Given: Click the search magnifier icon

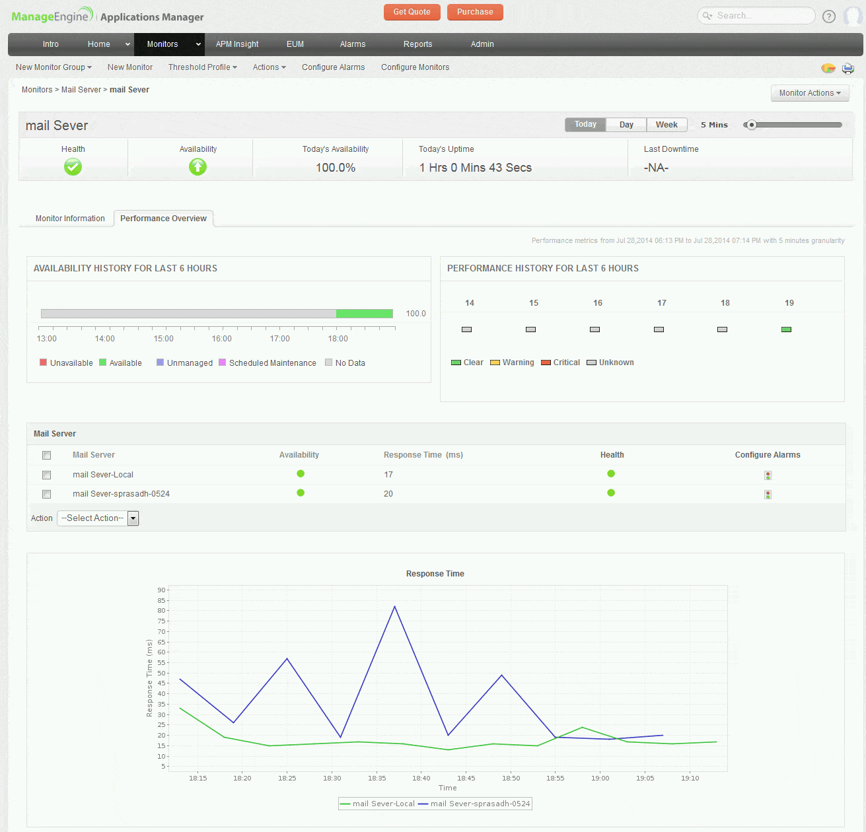Looking at the screenshot, I should click(707, 16).
